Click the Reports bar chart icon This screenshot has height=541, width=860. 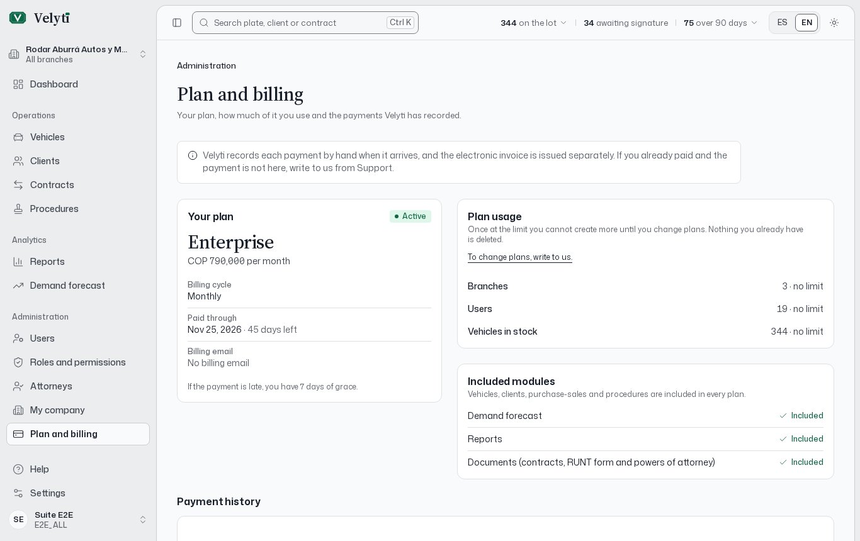point(18,262)
